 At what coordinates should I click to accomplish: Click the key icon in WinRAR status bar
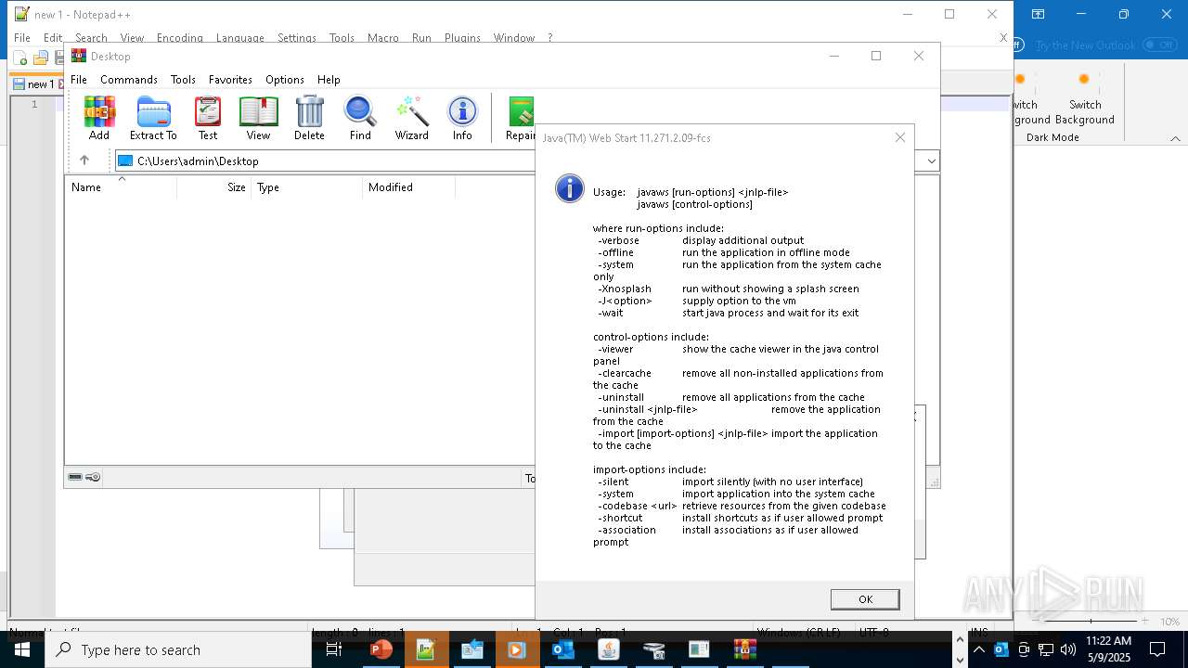pyautogui.click(x=93, y=477)
